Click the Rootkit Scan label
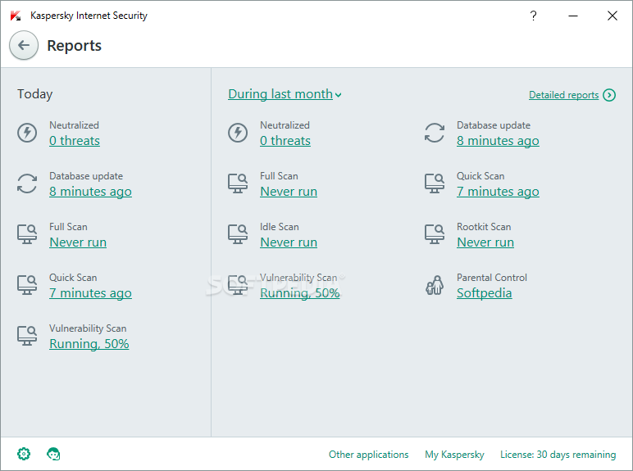This screenshot has width=633, height=471. tap(484, 227)
